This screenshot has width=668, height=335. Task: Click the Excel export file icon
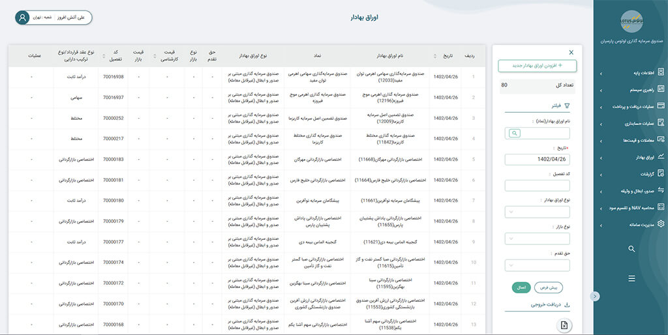(x=564, y=325)
